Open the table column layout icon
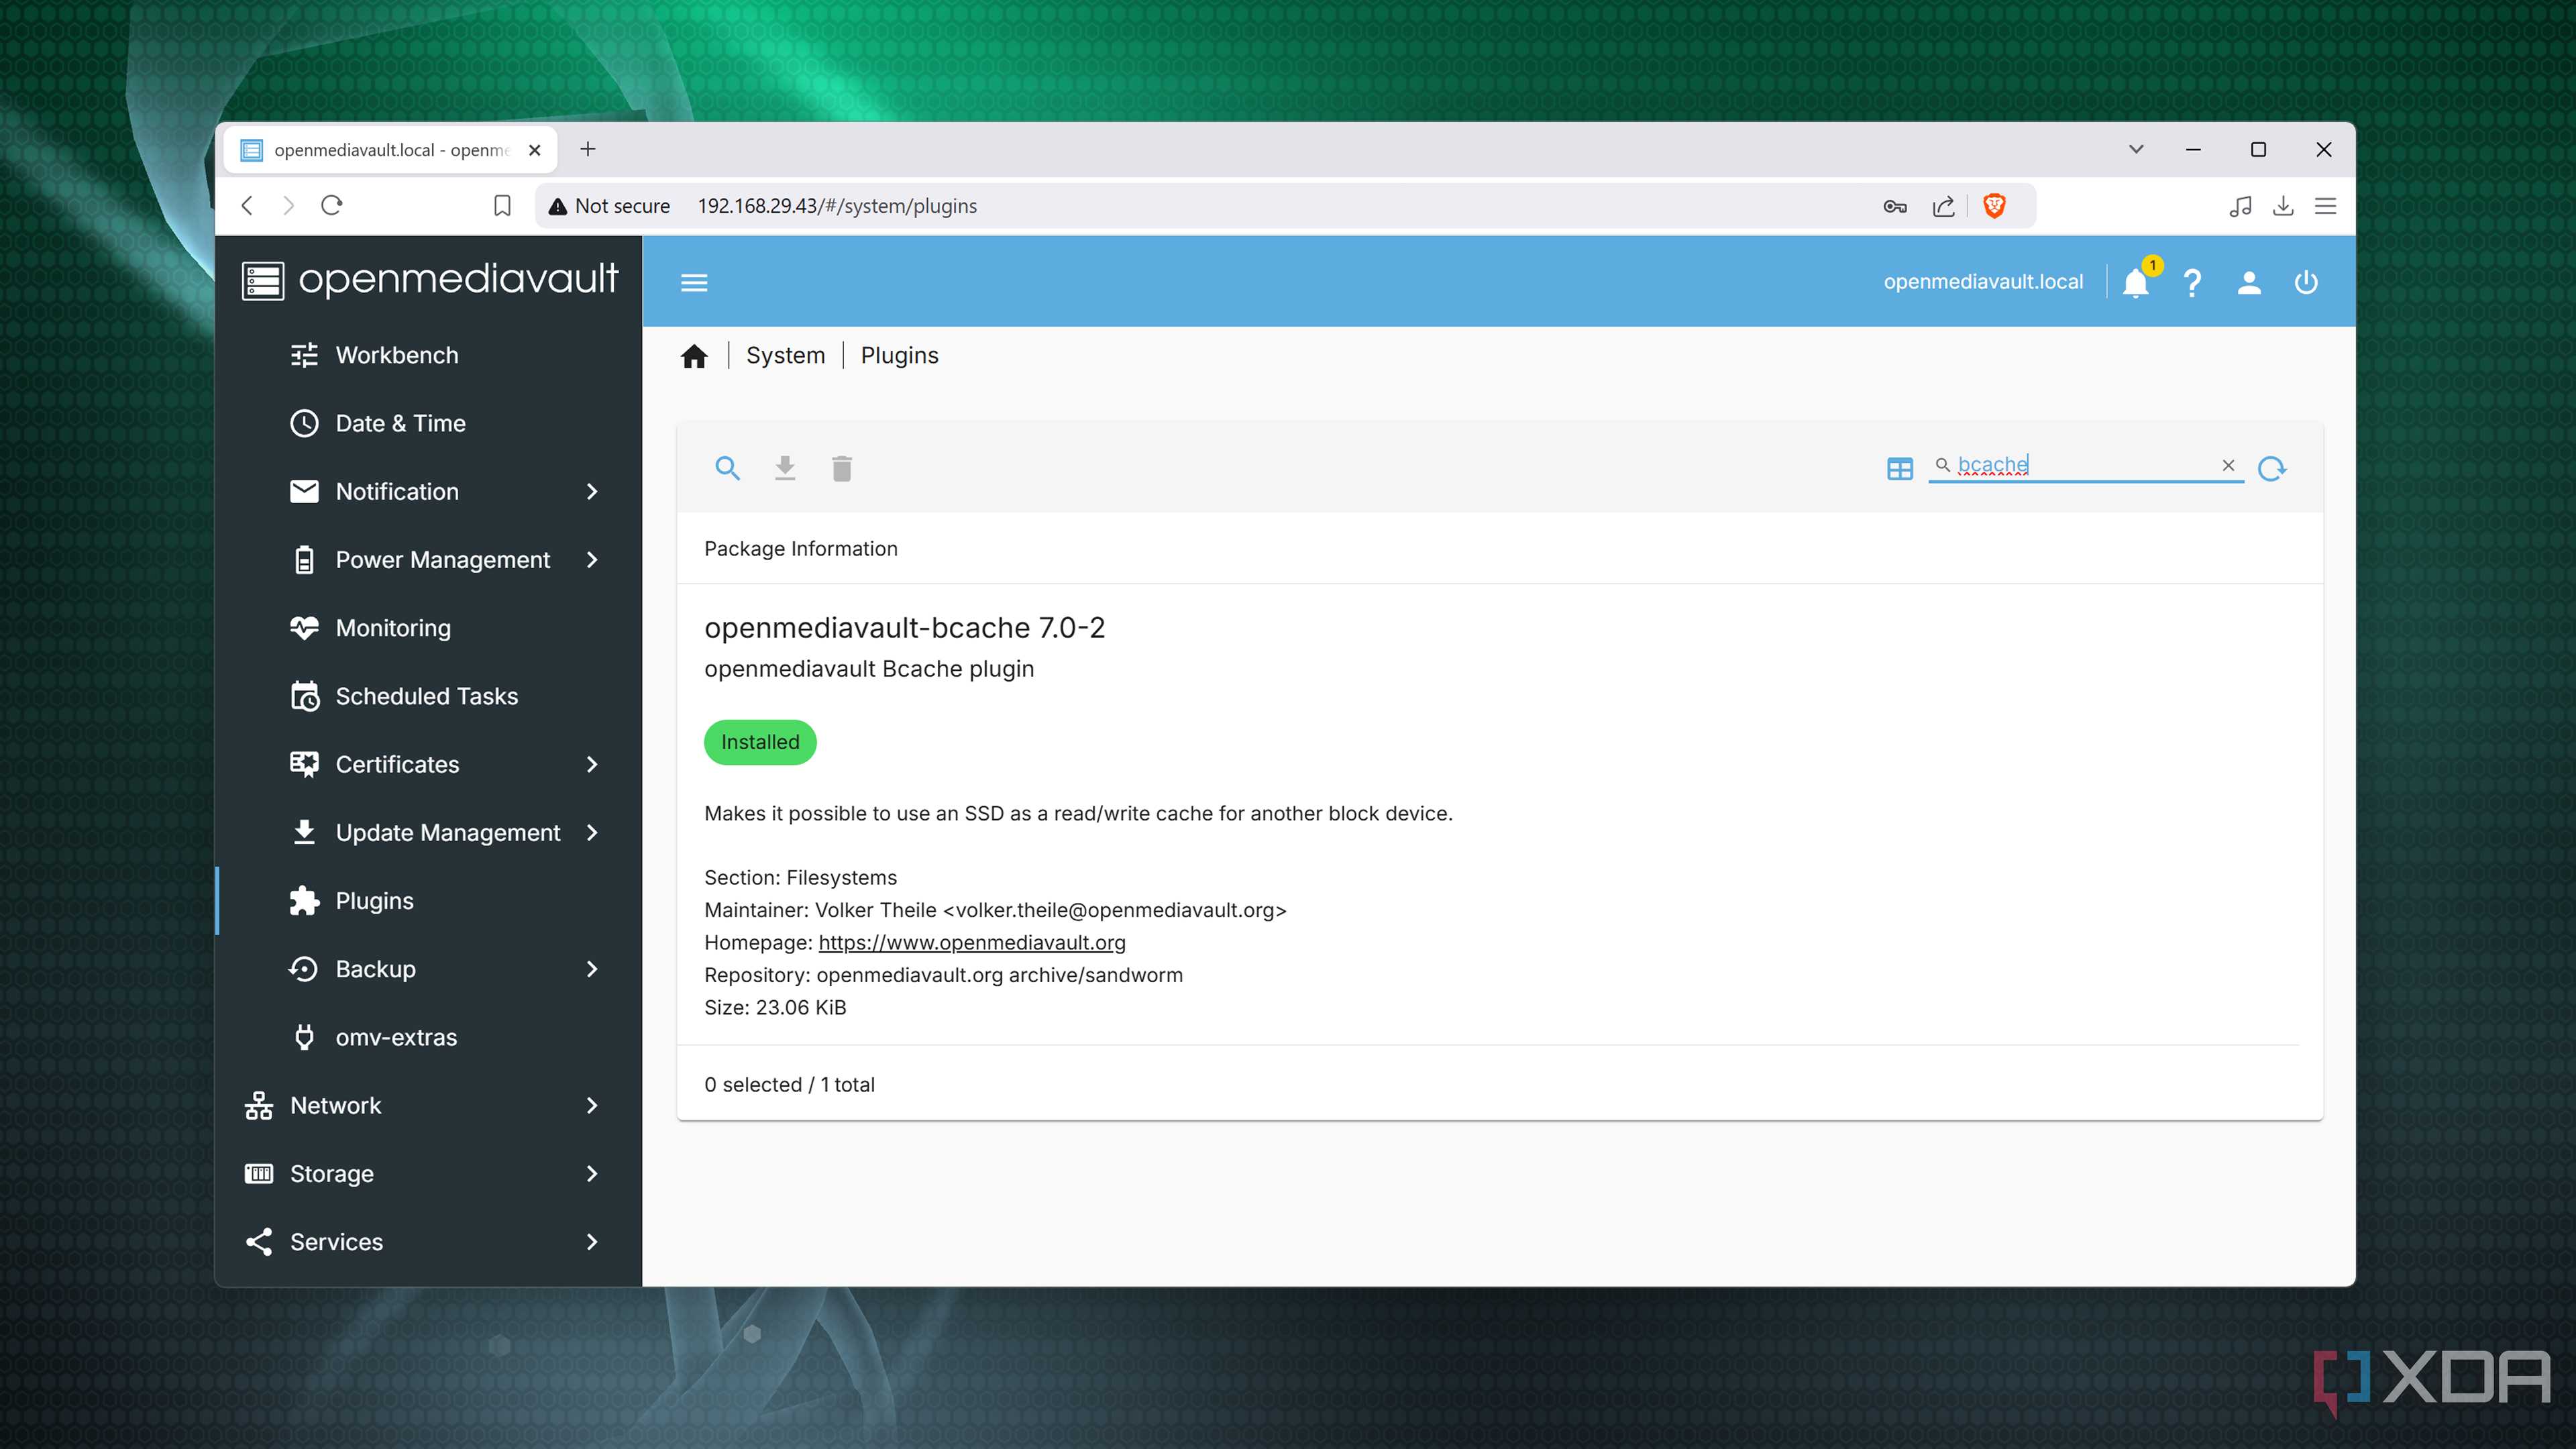This screenshot has height=1449, width=2576. point(1899,468)
